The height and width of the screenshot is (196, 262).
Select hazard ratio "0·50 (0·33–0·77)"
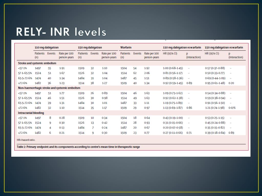(x=215, y=73)
